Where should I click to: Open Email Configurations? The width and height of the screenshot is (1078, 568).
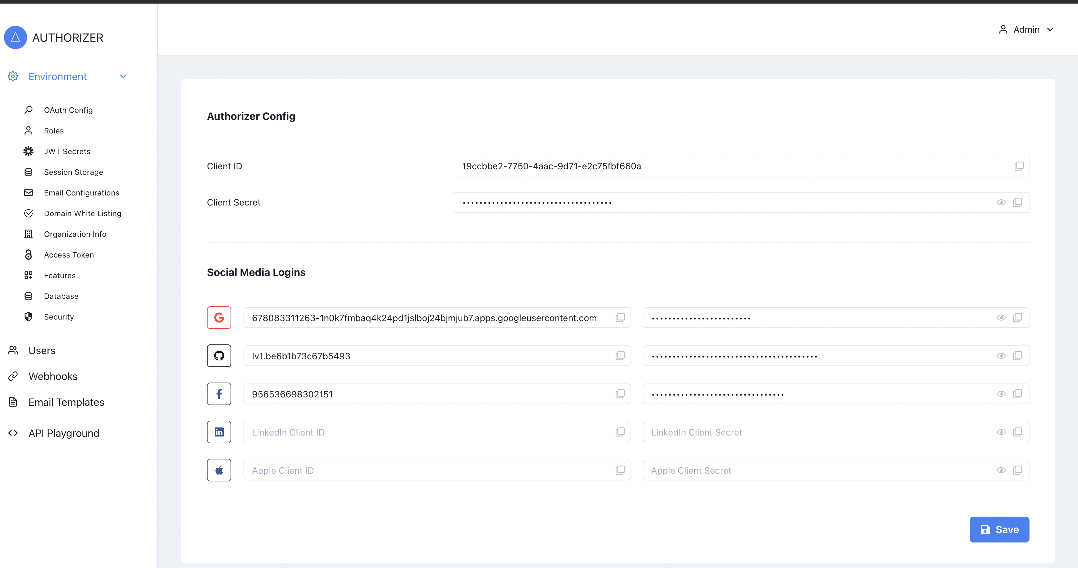pos(81,193)
